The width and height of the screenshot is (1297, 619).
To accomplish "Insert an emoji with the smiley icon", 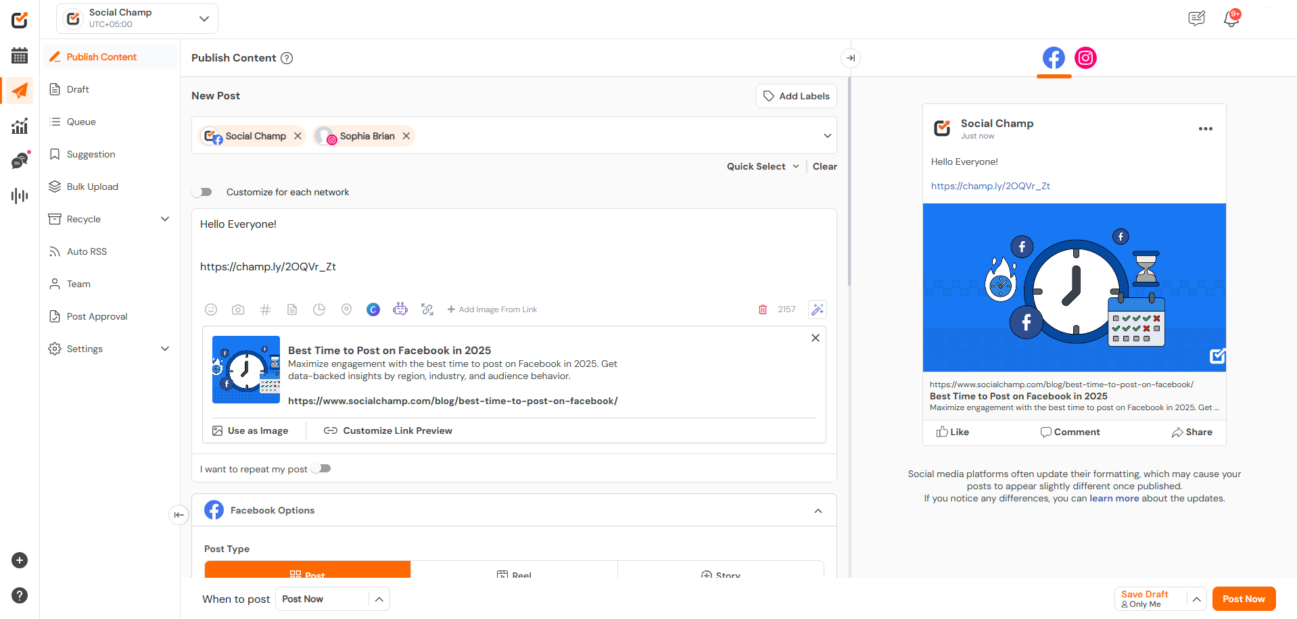I will pos(211,309).
